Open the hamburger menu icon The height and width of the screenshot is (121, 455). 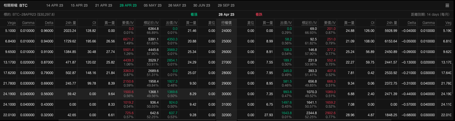(x=447, y=5)
